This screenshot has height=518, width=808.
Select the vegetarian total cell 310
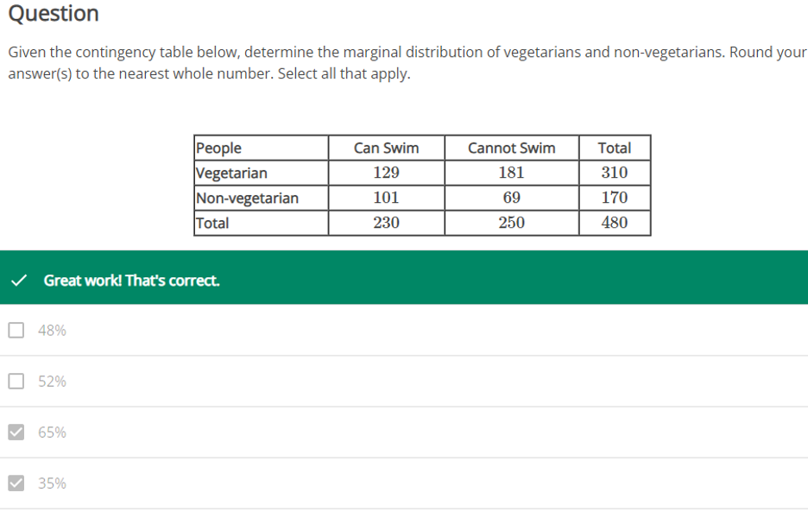click(614, 173)
